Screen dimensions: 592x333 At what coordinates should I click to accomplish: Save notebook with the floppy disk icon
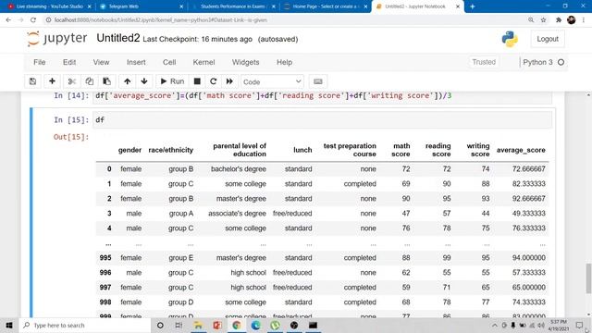tap(33, 81)
